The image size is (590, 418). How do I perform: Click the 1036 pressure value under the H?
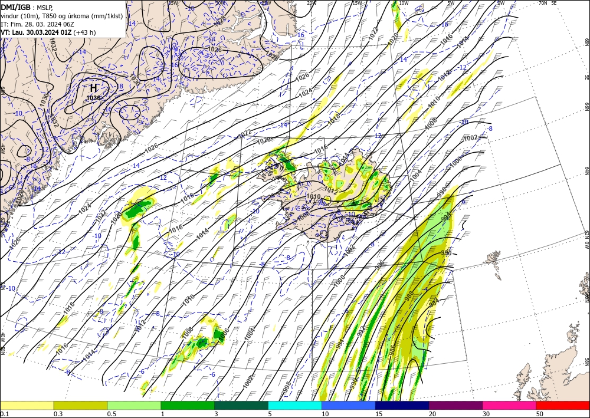(x=93, y=98)
